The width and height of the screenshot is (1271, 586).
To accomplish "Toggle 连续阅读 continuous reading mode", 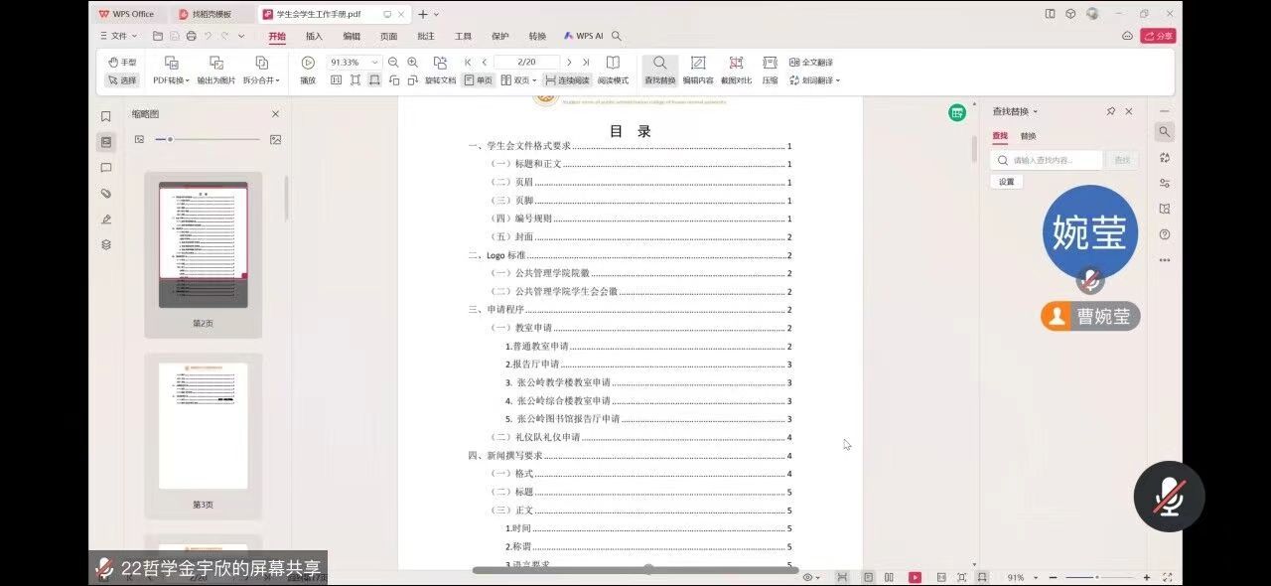I will (567, 80).
